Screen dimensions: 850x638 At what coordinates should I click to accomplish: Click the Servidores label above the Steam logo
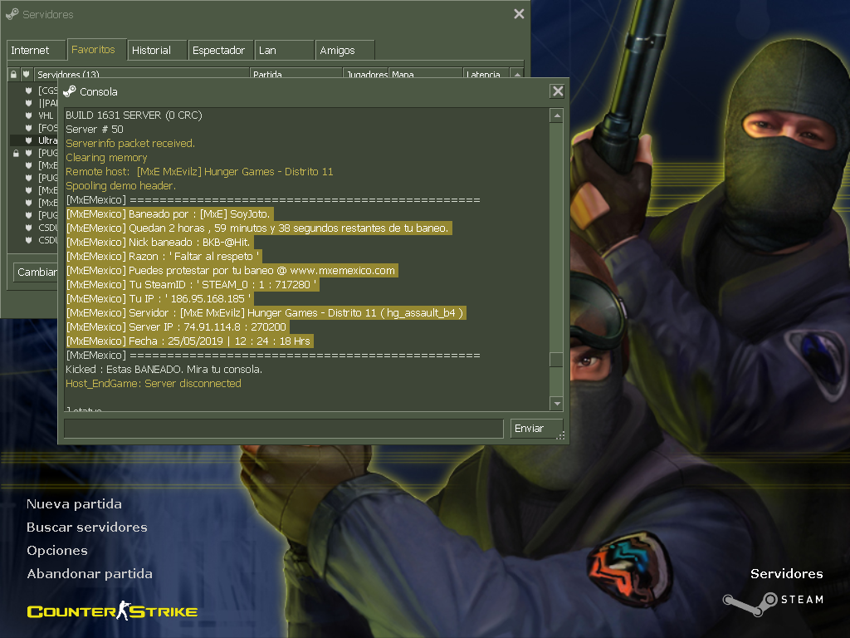point(787,574)
